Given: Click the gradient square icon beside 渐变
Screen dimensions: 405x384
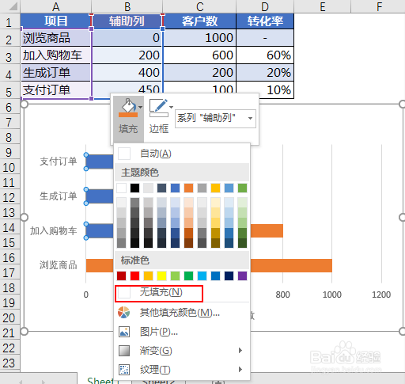Looking at the screenshot, I should point(124,351).
